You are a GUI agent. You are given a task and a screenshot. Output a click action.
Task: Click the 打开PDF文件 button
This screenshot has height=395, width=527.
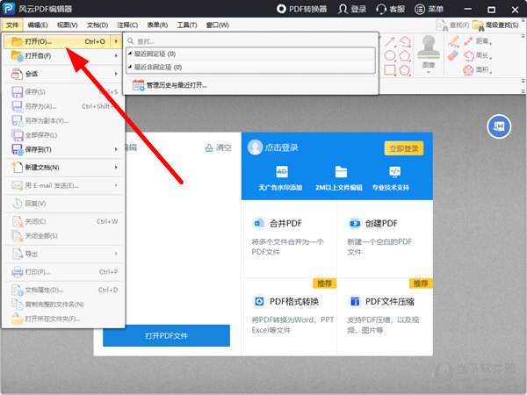(166, 335)
